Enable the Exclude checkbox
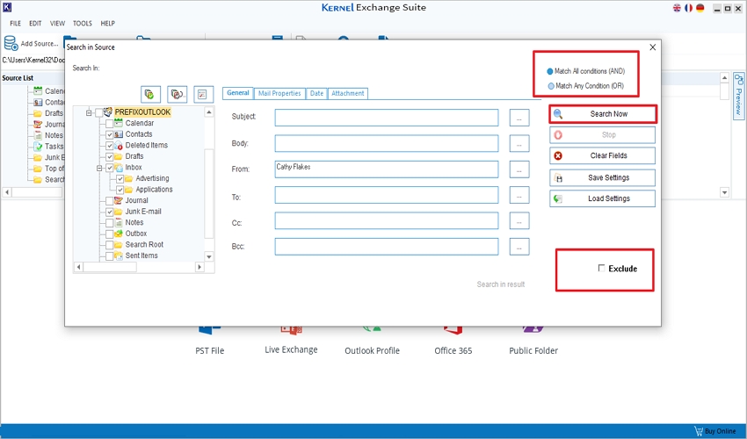Screen dimensions: 747x439 pyautogui.click(x=601, y=268)
